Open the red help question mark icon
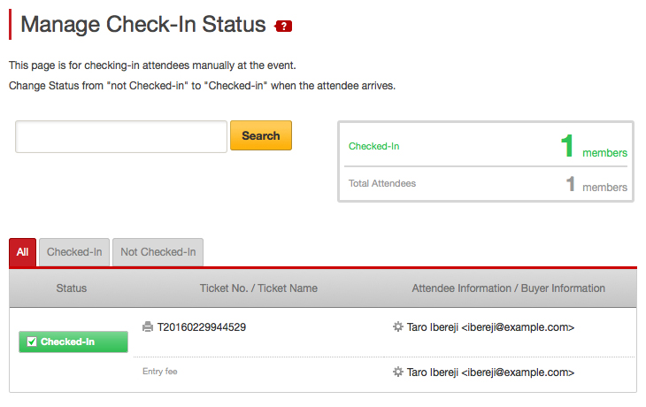Image resolution: width=646 pixels, height=407 pixels. coord(283,26)
